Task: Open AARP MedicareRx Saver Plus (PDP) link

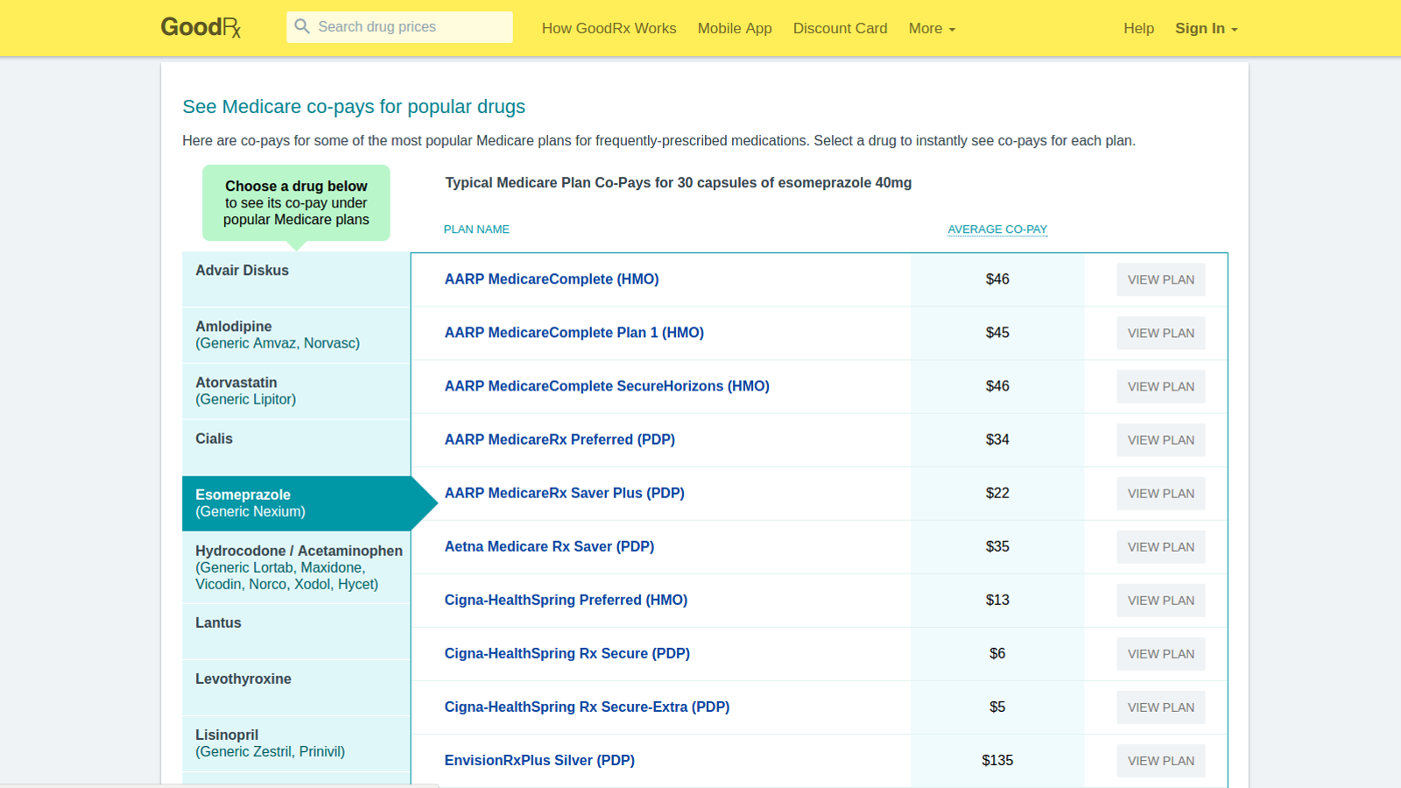Action: (564, 493)
